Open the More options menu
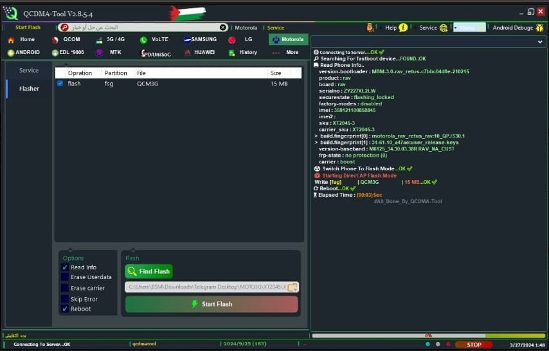 (285, 53)
